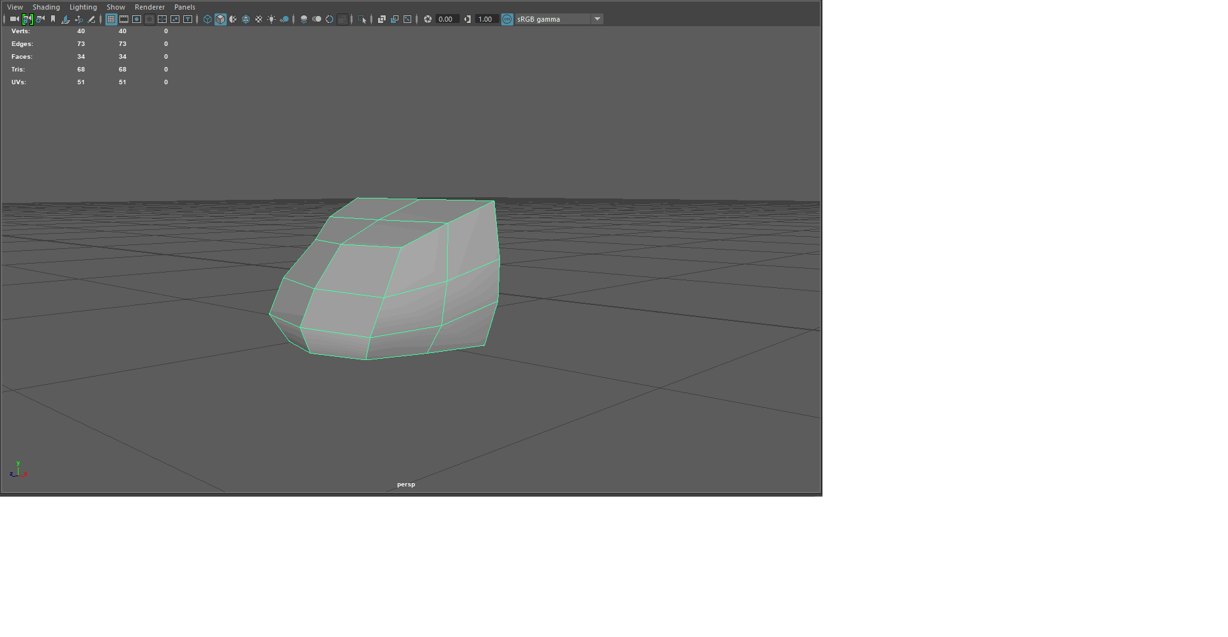Toggle X-Ray Active Components icon
Viewport: 1228px width, 637px height.
(395, 19)
